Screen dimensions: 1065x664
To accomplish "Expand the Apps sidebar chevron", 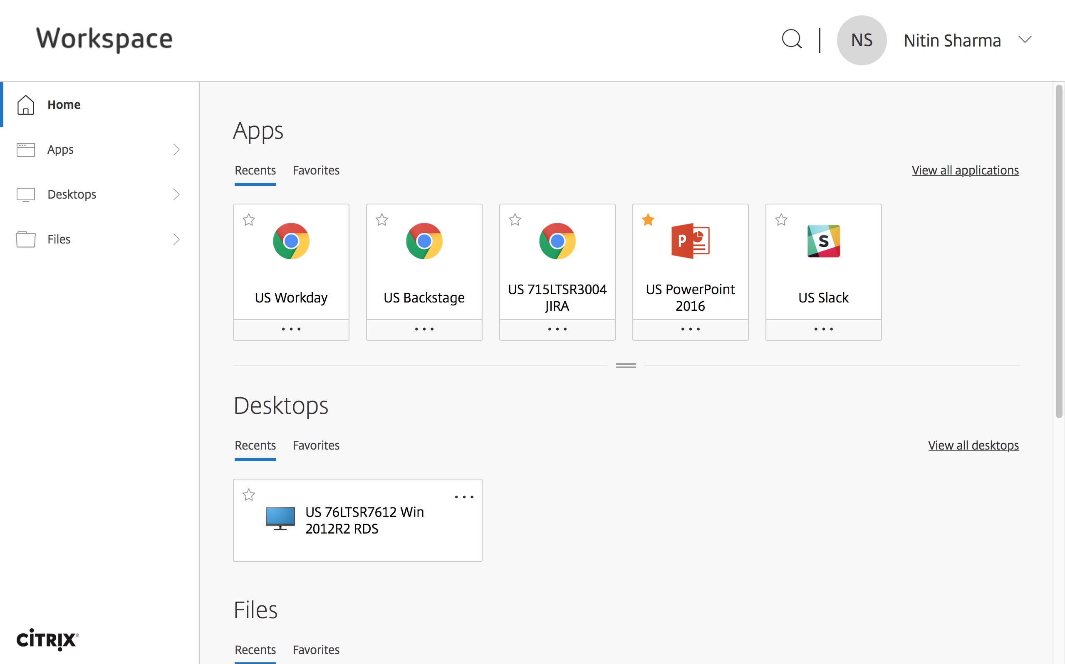I will pyautogui.click(x=176, y=150).
